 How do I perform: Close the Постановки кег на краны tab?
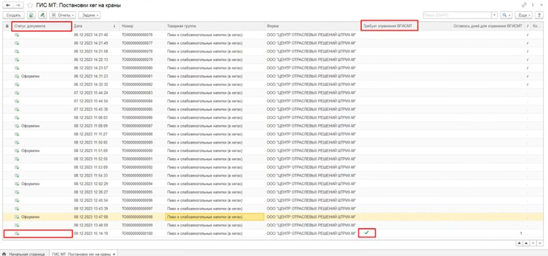point(114,254)
